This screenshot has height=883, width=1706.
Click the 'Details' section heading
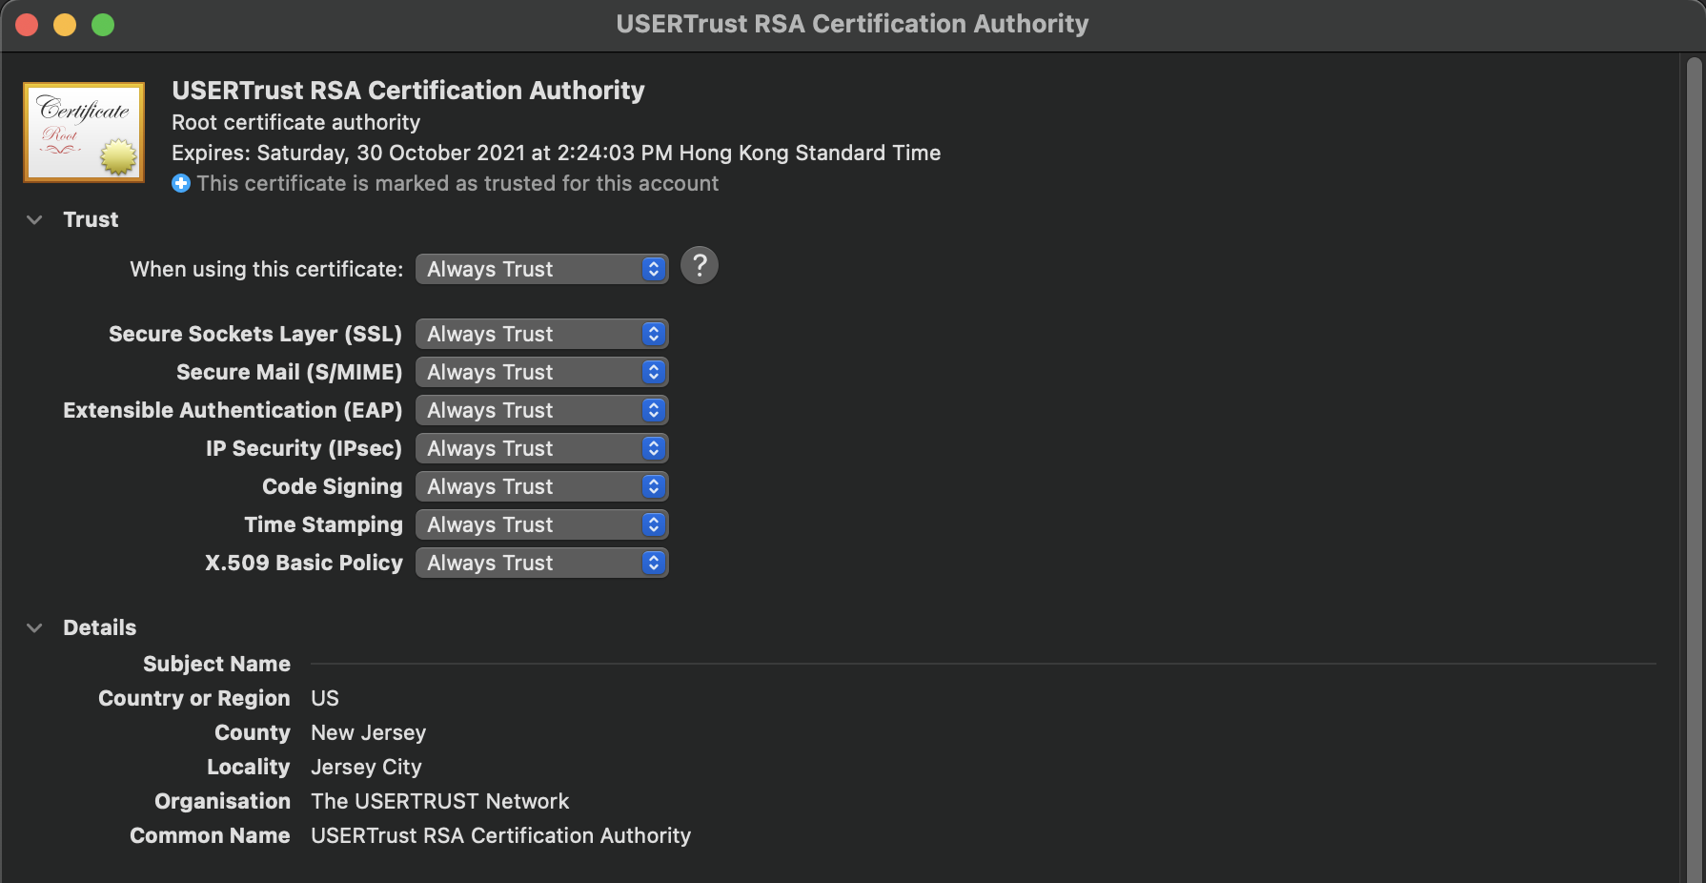click(99, 627)
